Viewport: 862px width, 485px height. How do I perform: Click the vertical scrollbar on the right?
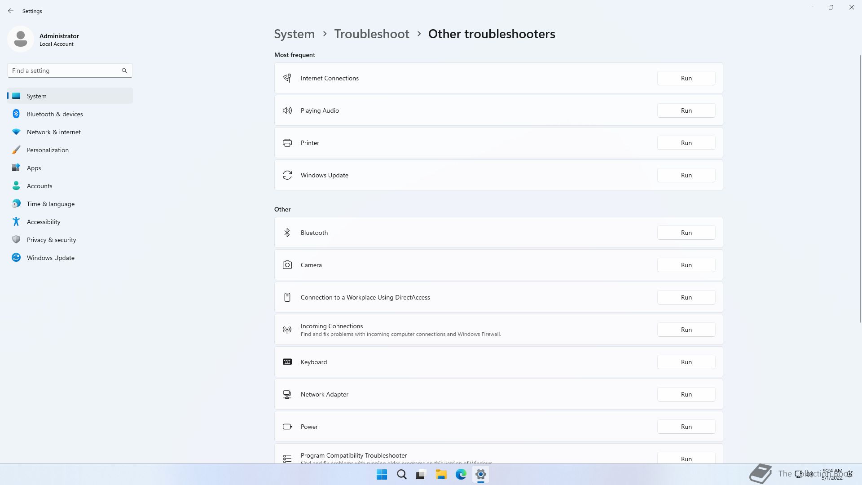[860, 189]
